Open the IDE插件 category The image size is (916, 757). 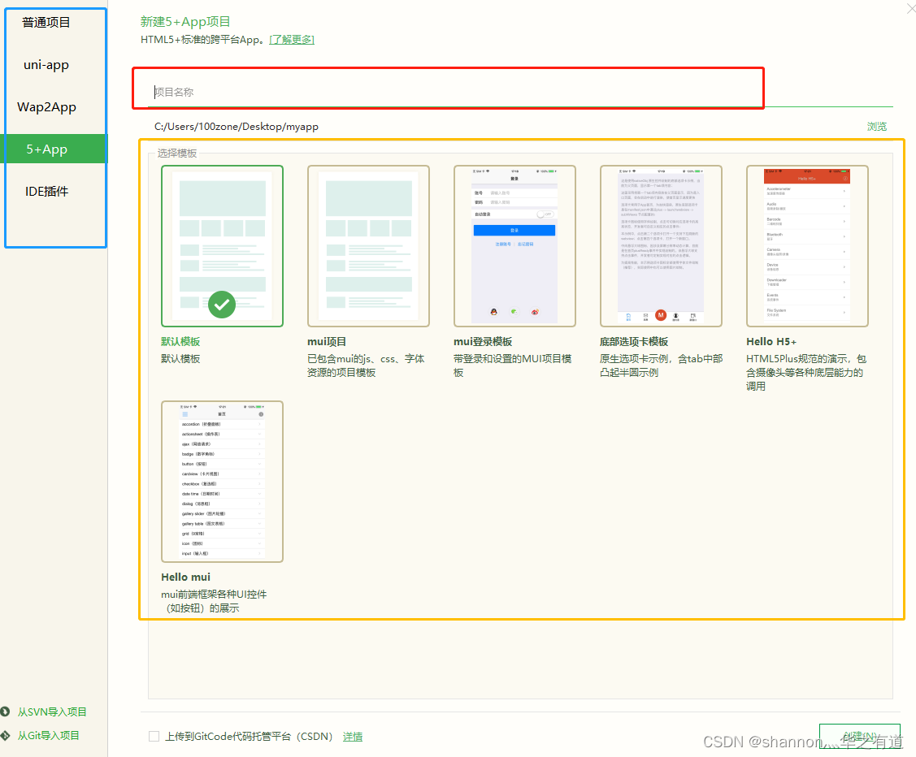46,191
